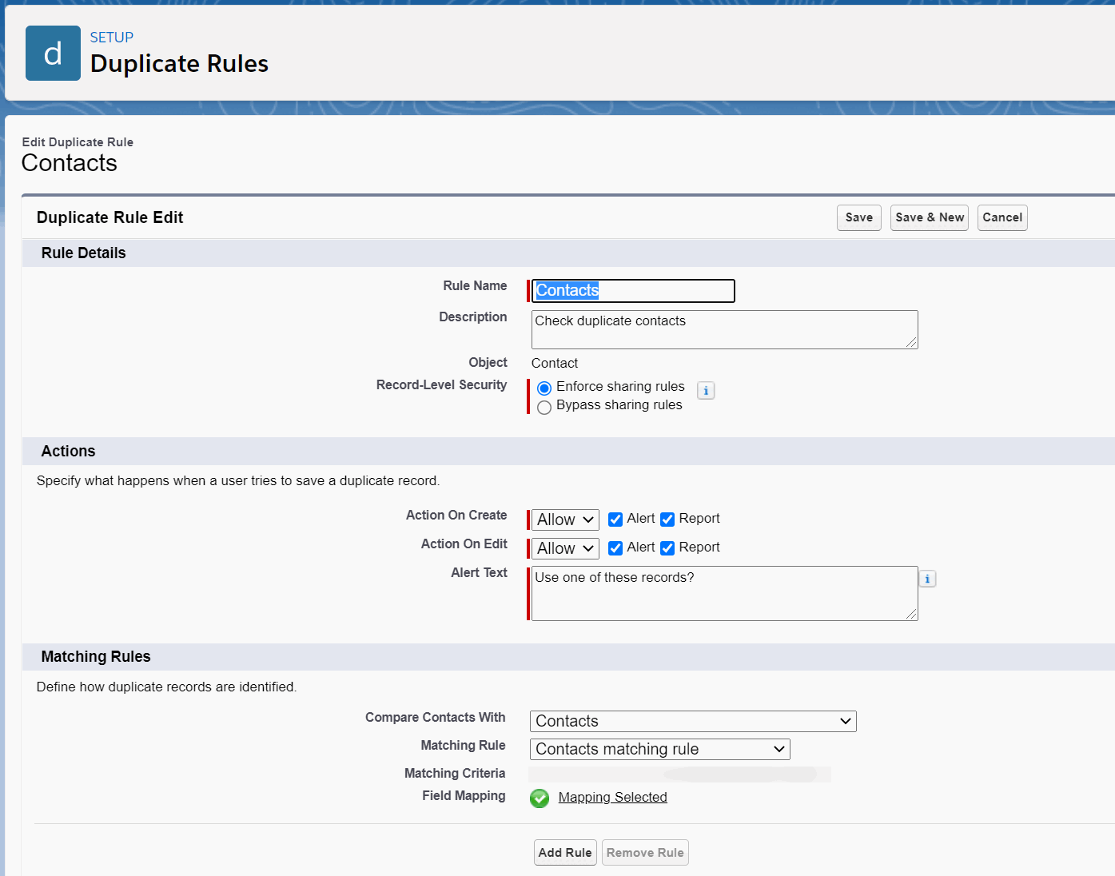Open the Action On Edit dropdown

(563, 548)
